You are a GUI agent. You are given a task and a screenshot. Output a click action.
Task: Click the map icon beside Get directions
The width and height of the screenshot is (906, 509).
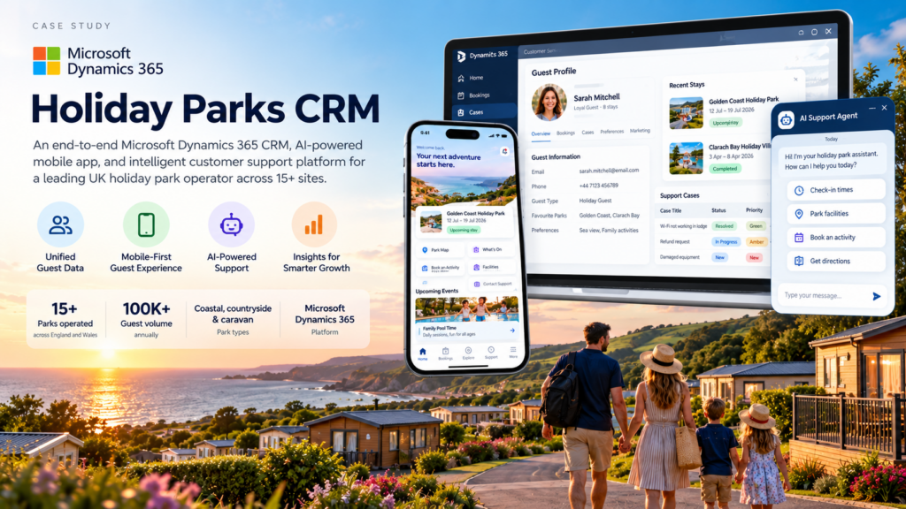click(x=799, y=261)
